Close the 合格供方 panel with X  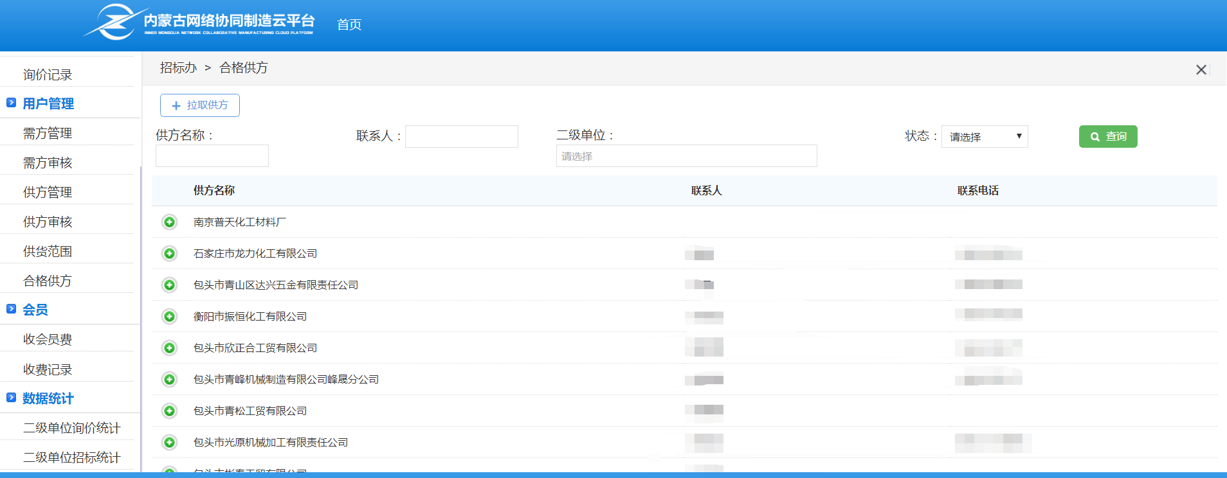coord(1201,69)
